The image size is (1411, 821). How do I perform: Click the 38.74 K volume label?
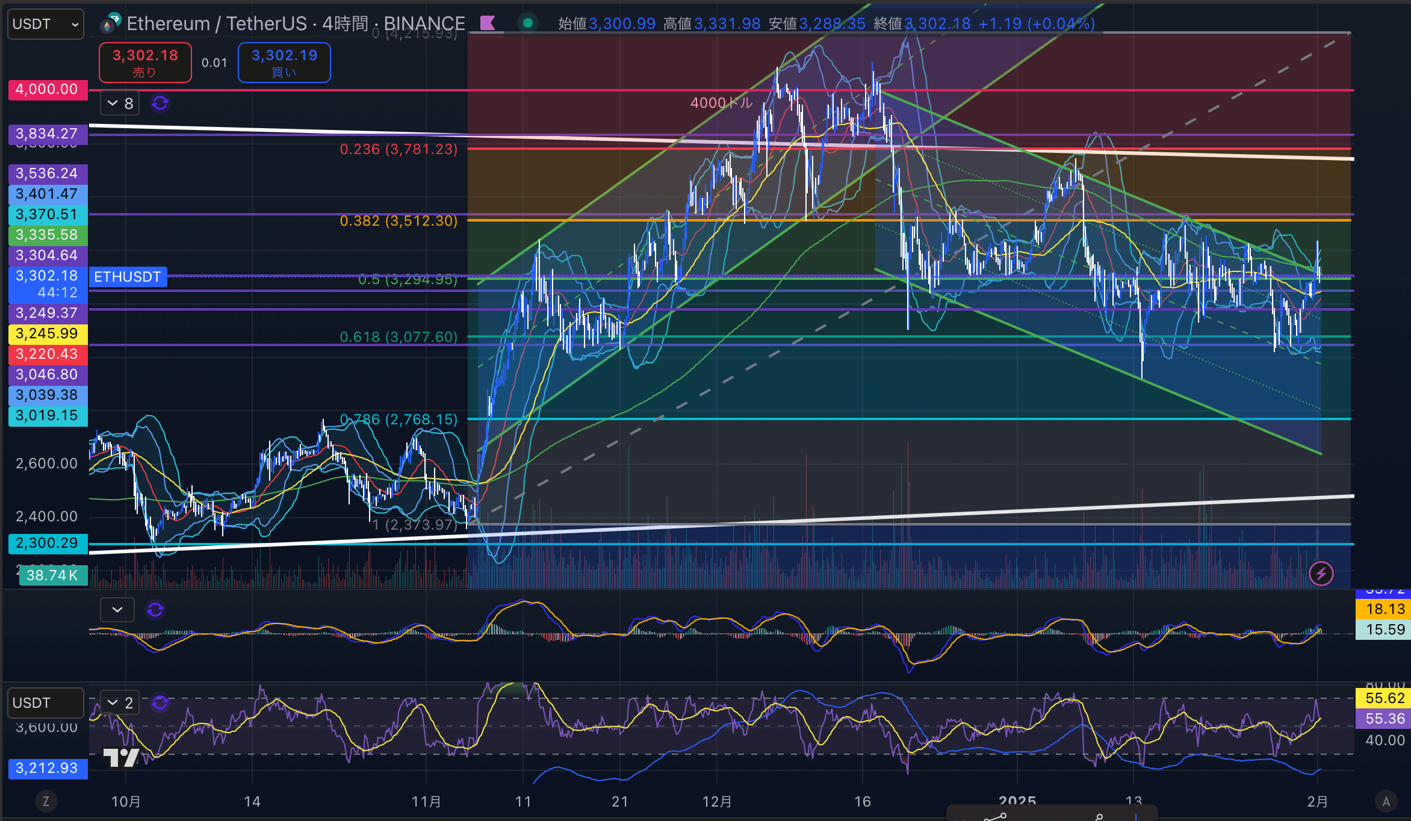[x=53, y=576]
